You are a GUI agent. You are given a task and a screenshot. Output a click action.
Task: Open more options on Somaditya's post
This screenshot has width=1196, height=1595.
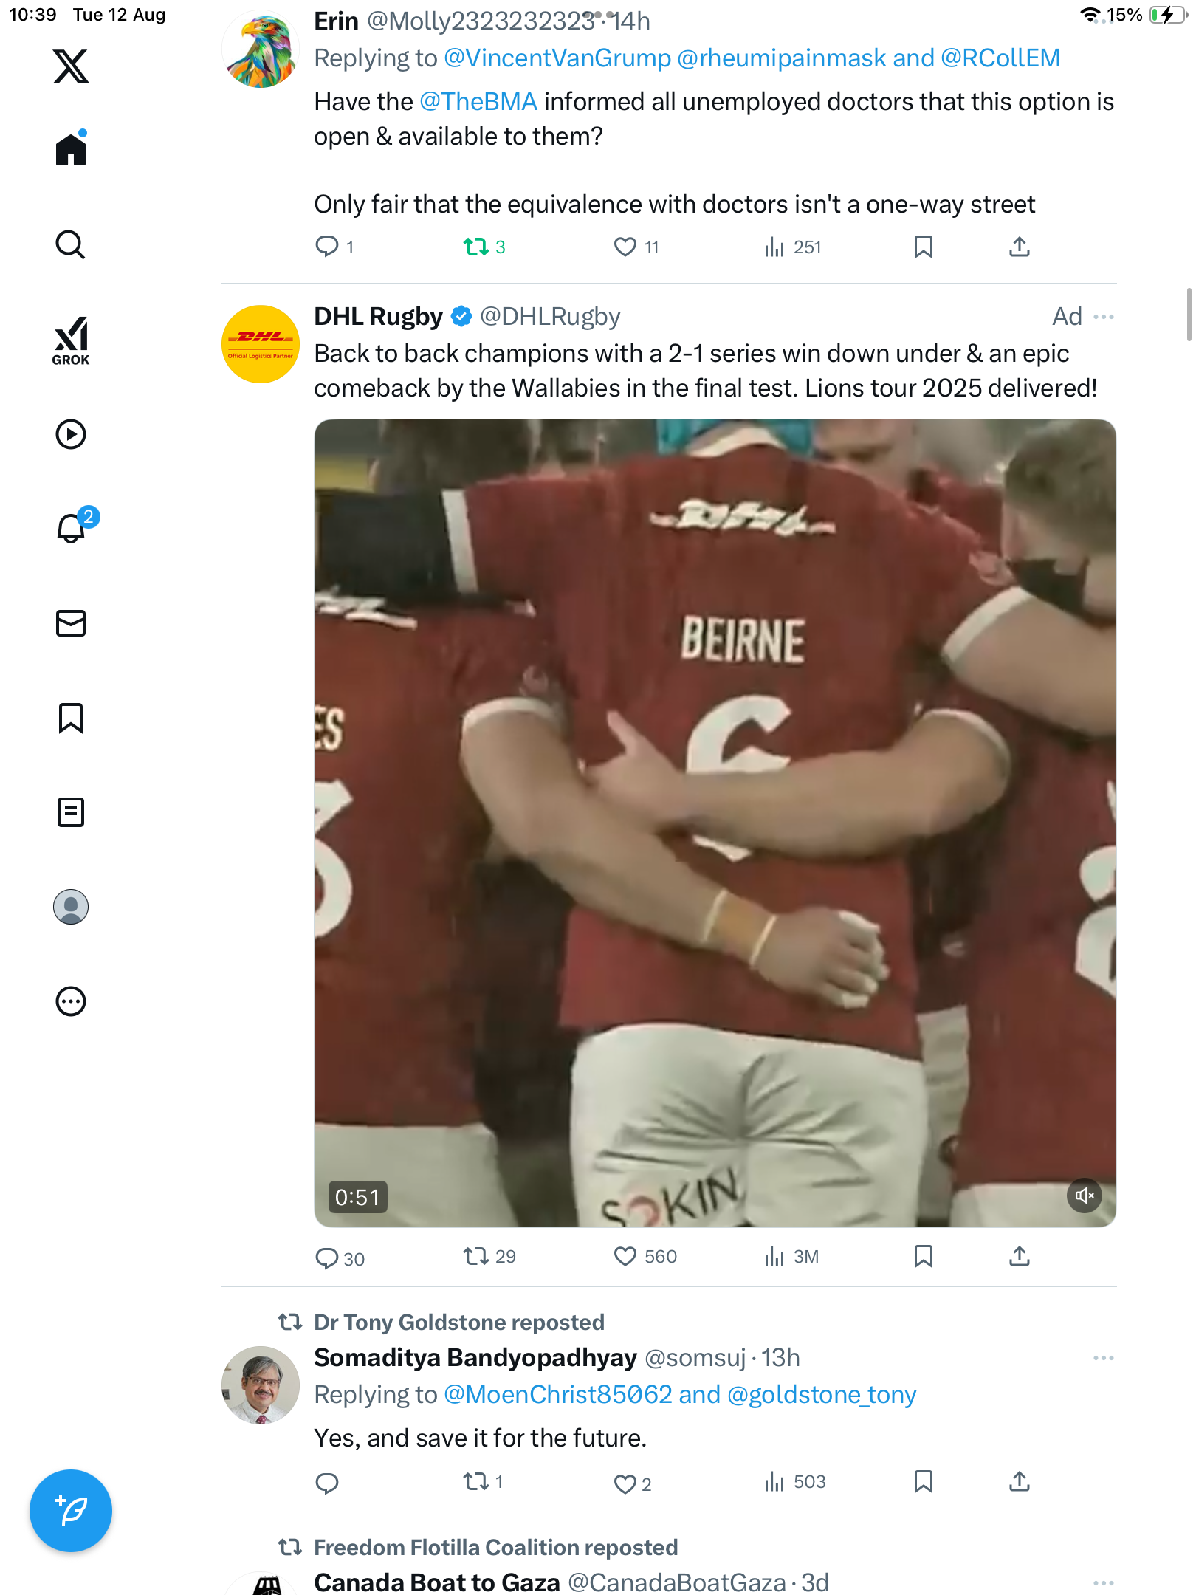click(1104, 1358)
